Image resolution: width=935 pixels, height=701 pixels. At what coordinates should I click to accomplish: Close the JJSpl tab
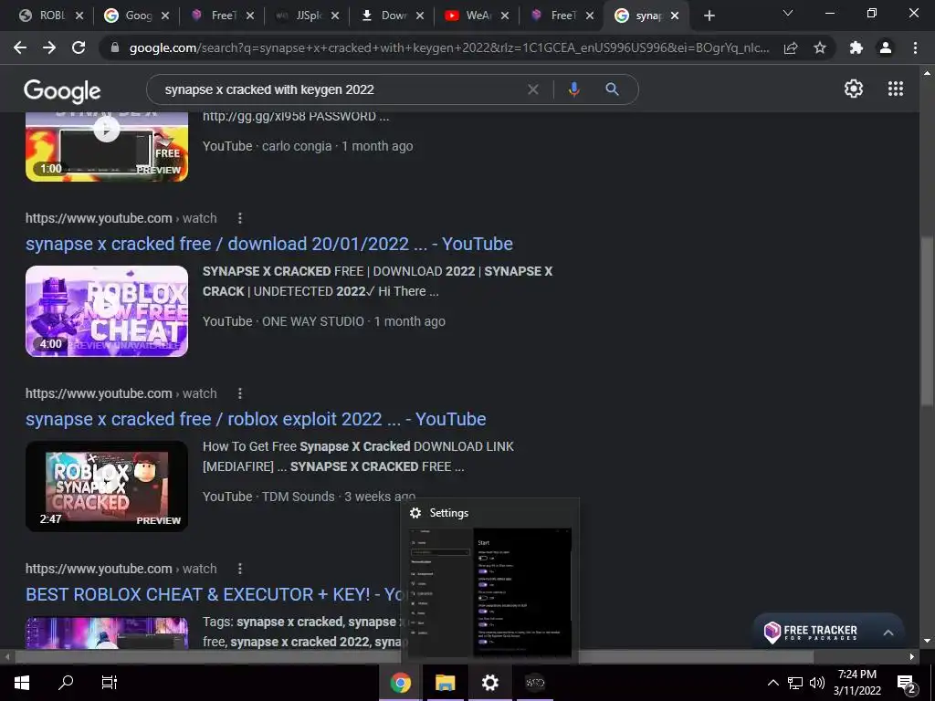point(335,16)
